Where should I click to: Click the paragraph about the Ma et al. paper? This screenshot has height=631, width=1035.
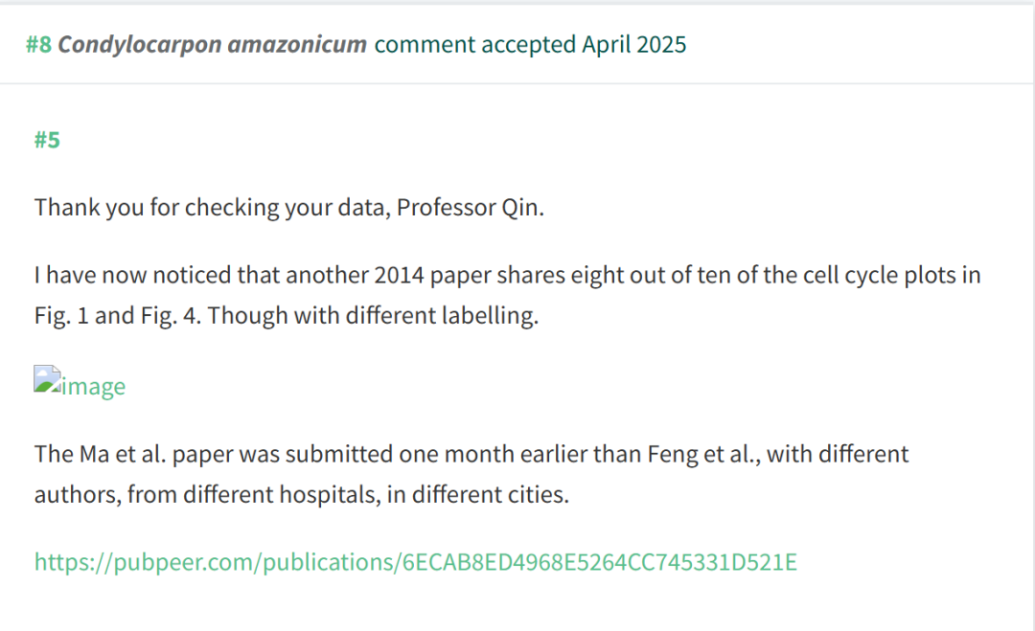coord(471,474)
